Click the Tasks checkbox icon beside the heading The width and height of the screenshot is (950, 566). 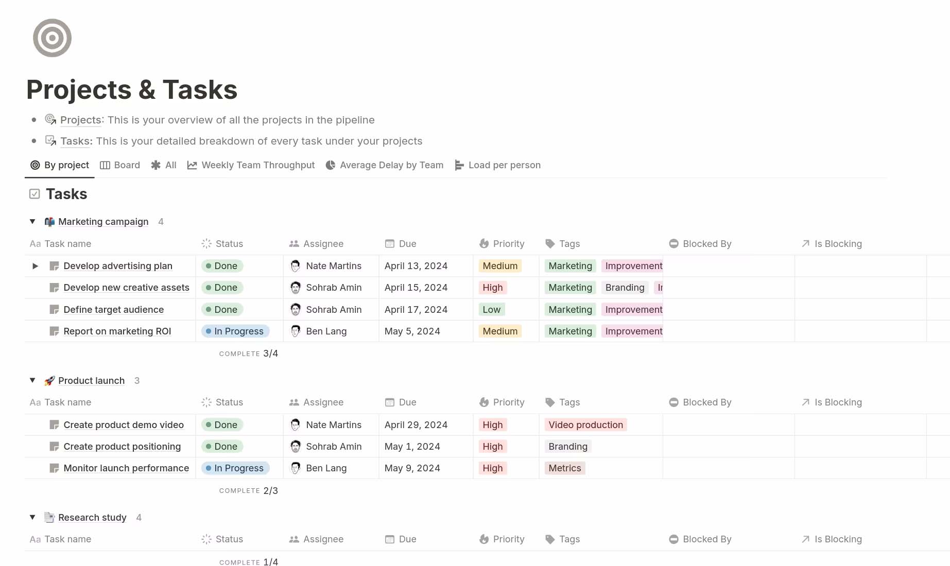[34, 194]
